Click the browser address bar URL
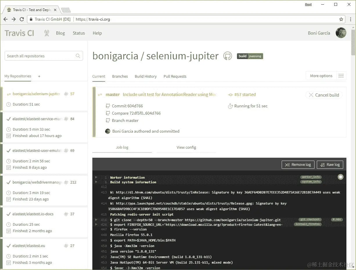 [x=93, y=19]
